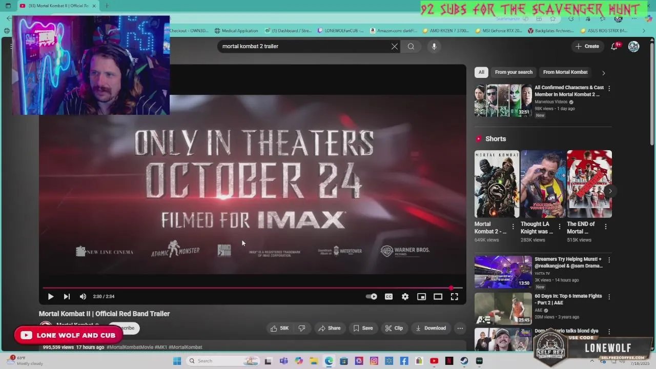Open options for '60 Days In' video
The width and height of the screenshot is (656, 369).
(609, 297)
